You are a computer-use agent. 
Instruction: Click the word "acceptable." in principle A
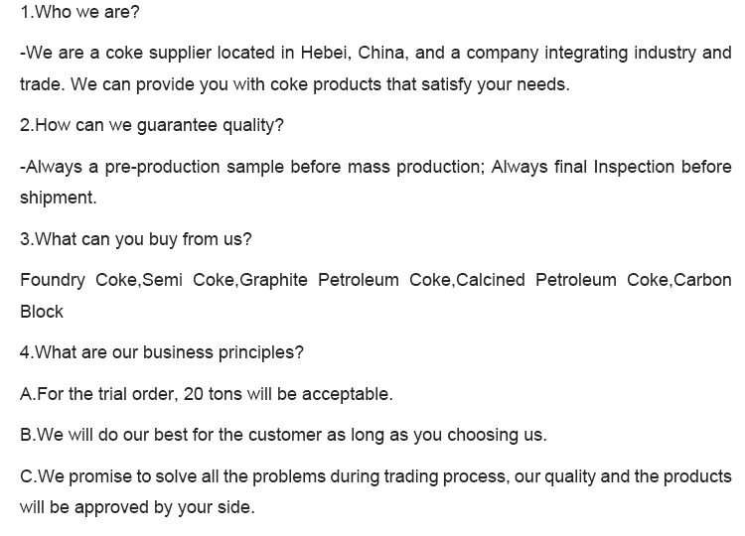tap(348, 394)
